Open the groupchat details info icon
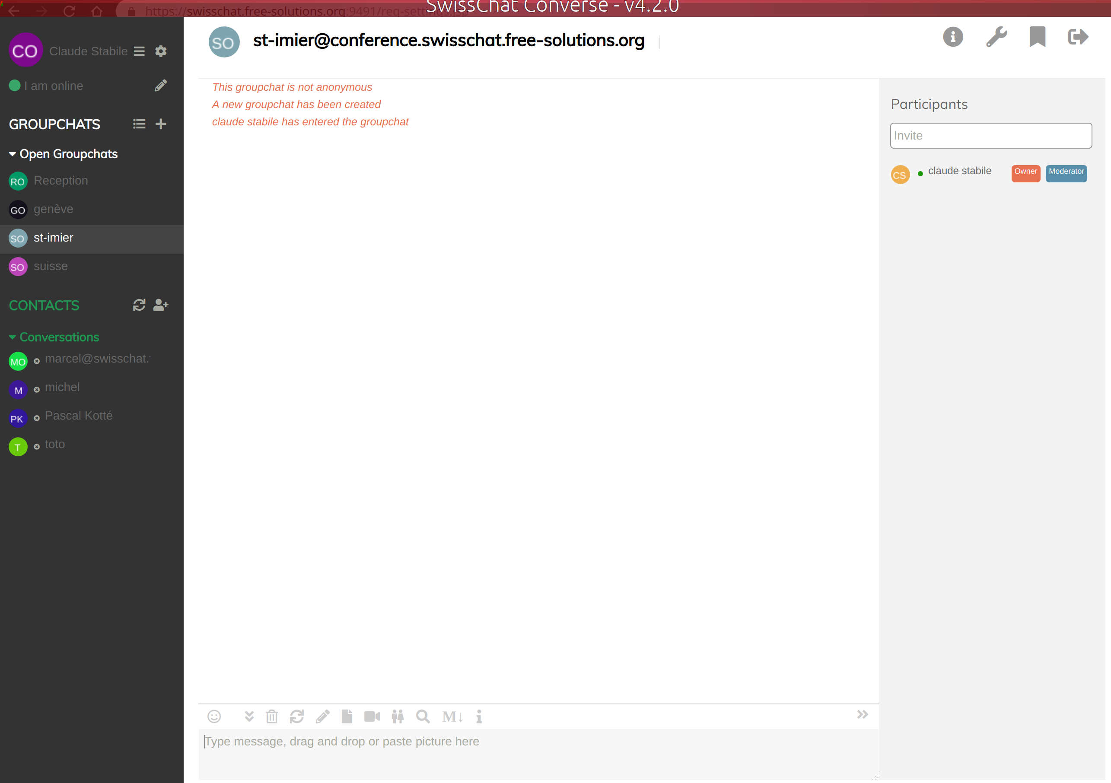 tap(953, 37)
